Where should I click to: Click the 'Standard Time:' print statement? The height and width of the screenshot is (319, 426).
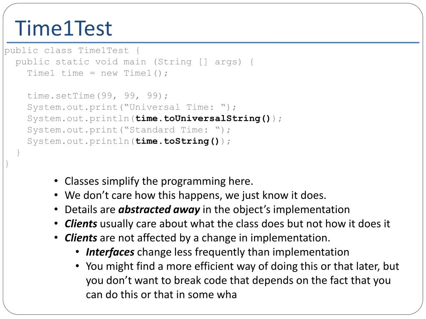tap(129, 130)
